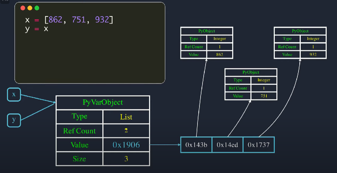Click the List type cell
The image size is (337, 173).
(126, 117)
